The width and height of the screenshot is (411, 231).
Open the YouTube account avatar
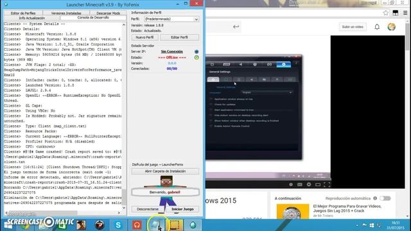(391, 27)
